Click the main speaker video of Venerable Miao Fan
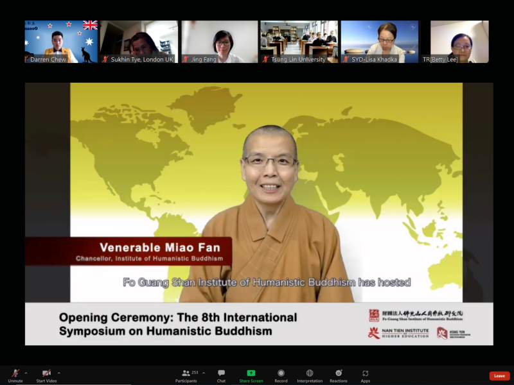This screenshot has width=514, height=385. click(x=259, y=214)
